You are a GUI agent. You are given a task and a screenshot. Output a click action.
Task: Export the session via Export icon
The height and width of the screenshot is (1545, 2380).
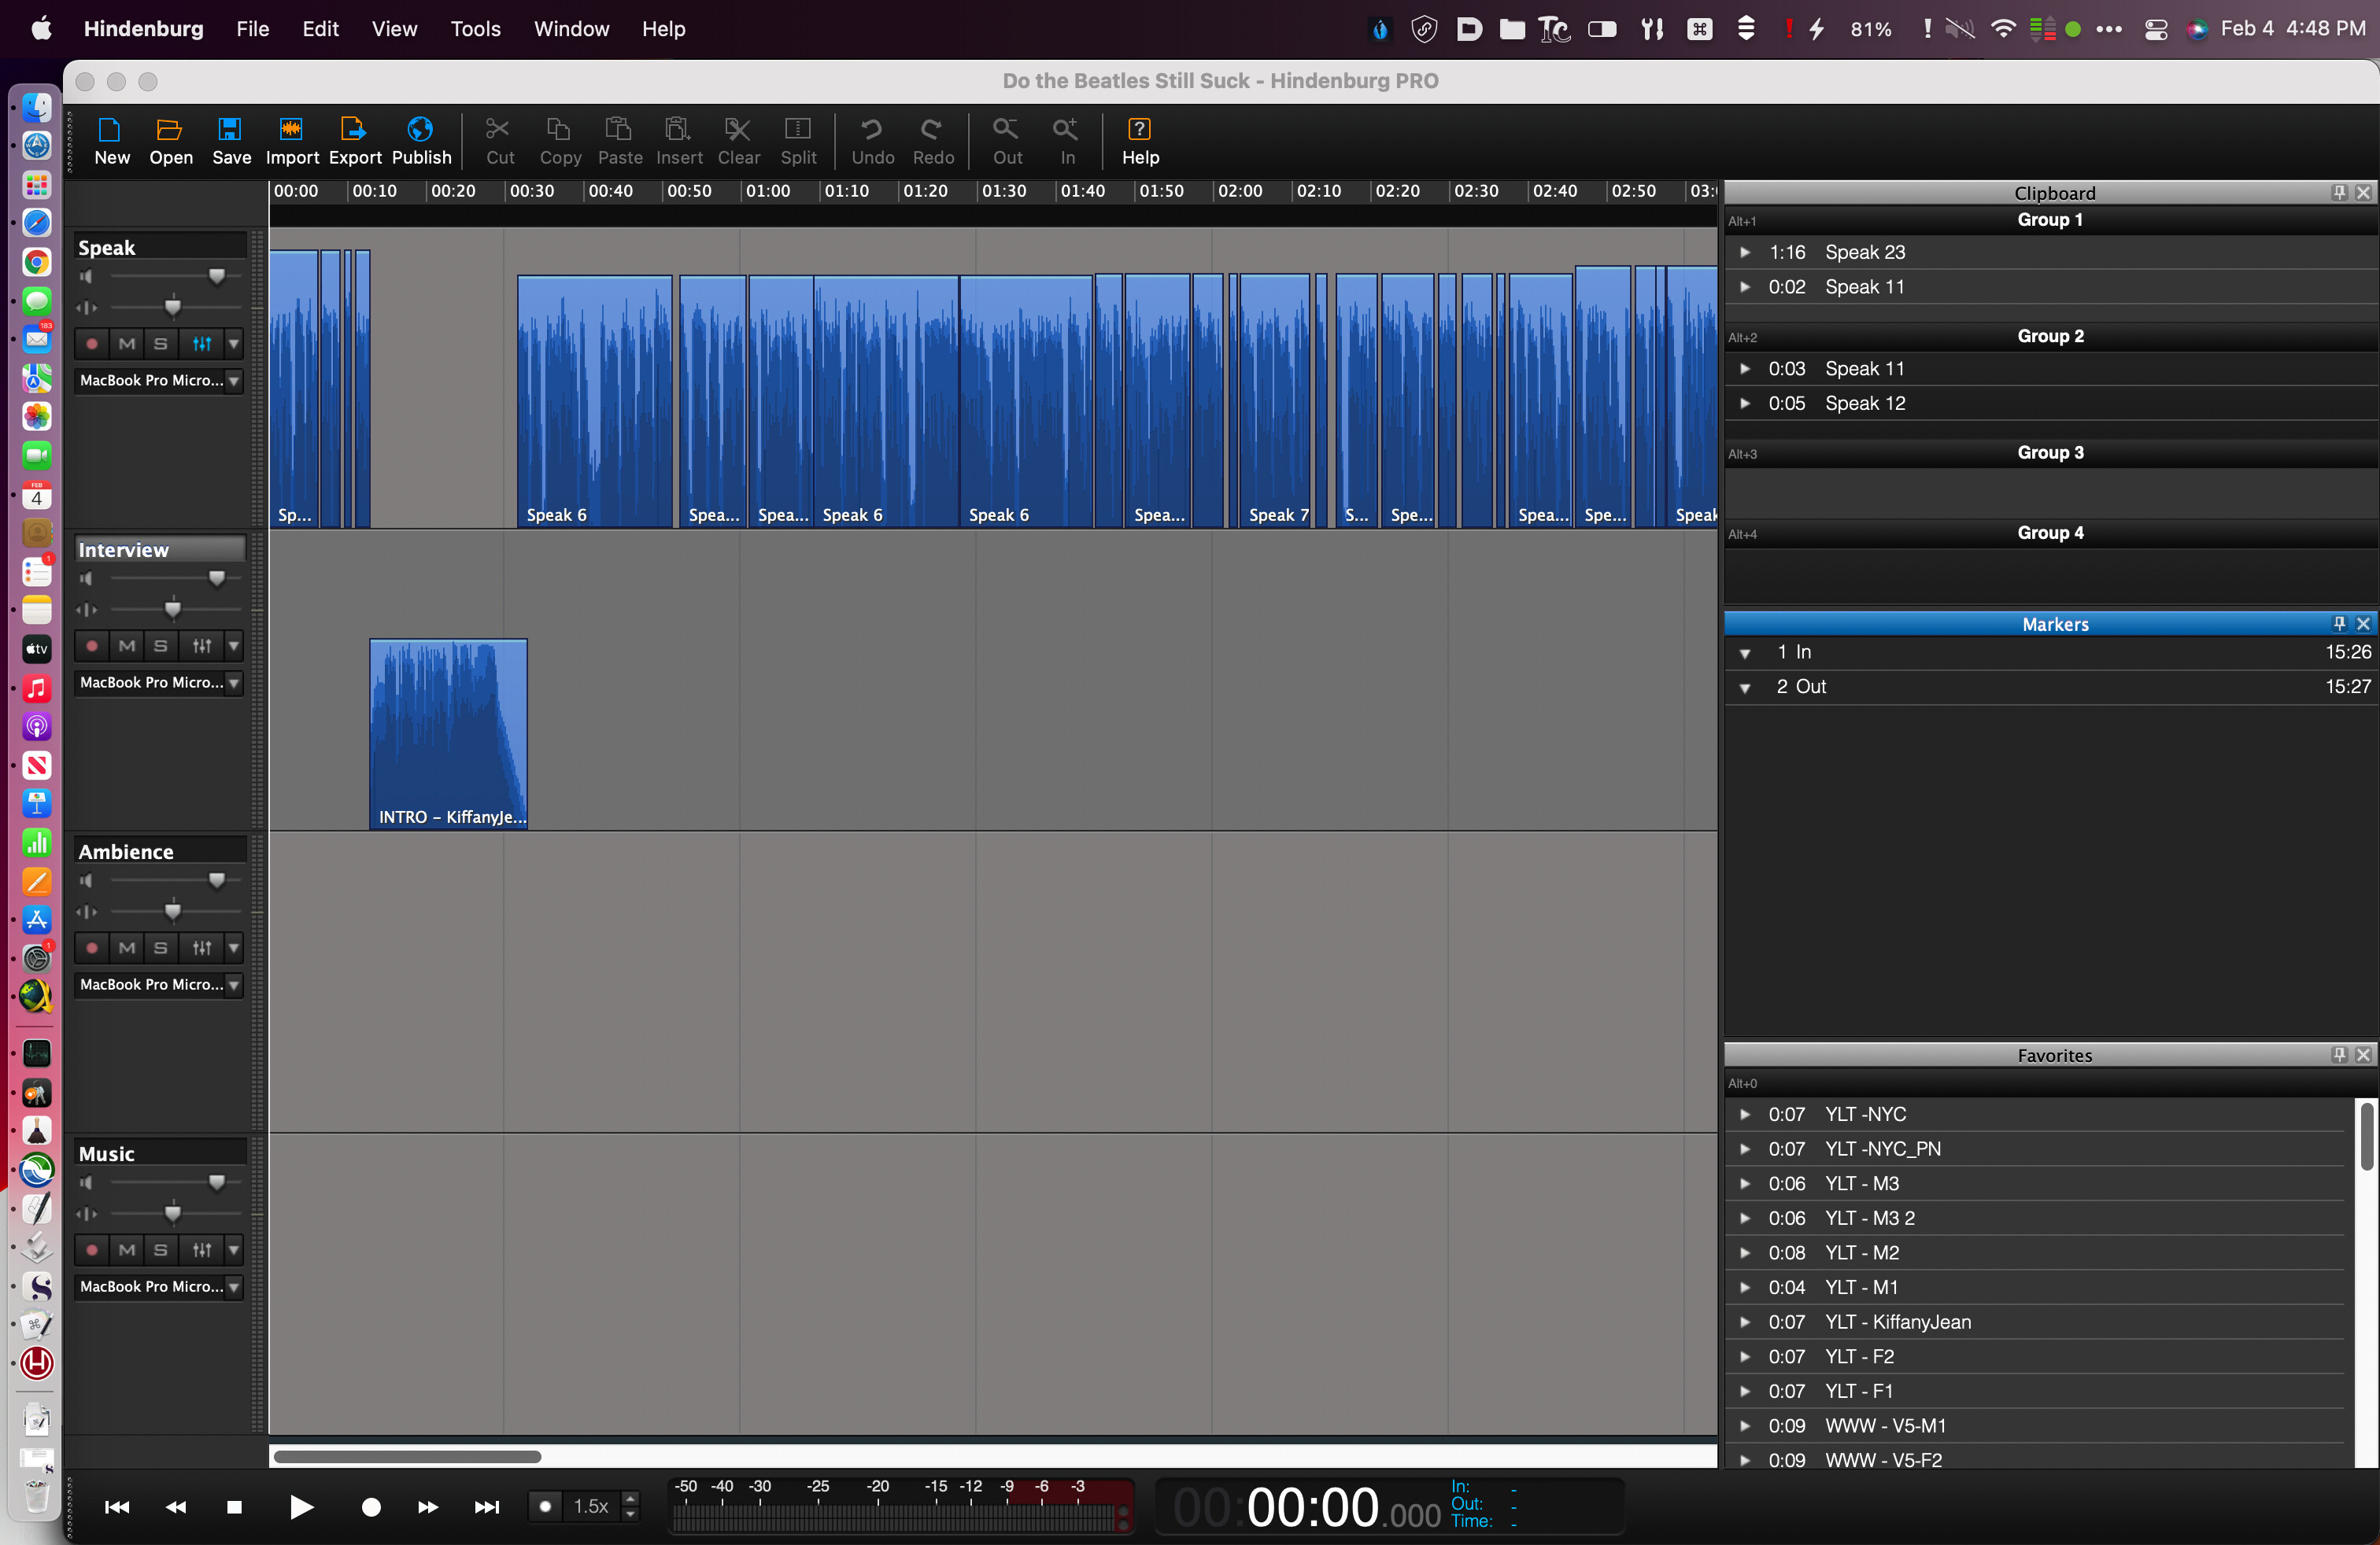[x=355, y=141]
